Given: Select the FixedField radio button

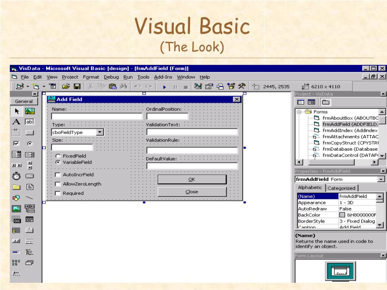Looking at the screenshot, I should coord(58,156).
